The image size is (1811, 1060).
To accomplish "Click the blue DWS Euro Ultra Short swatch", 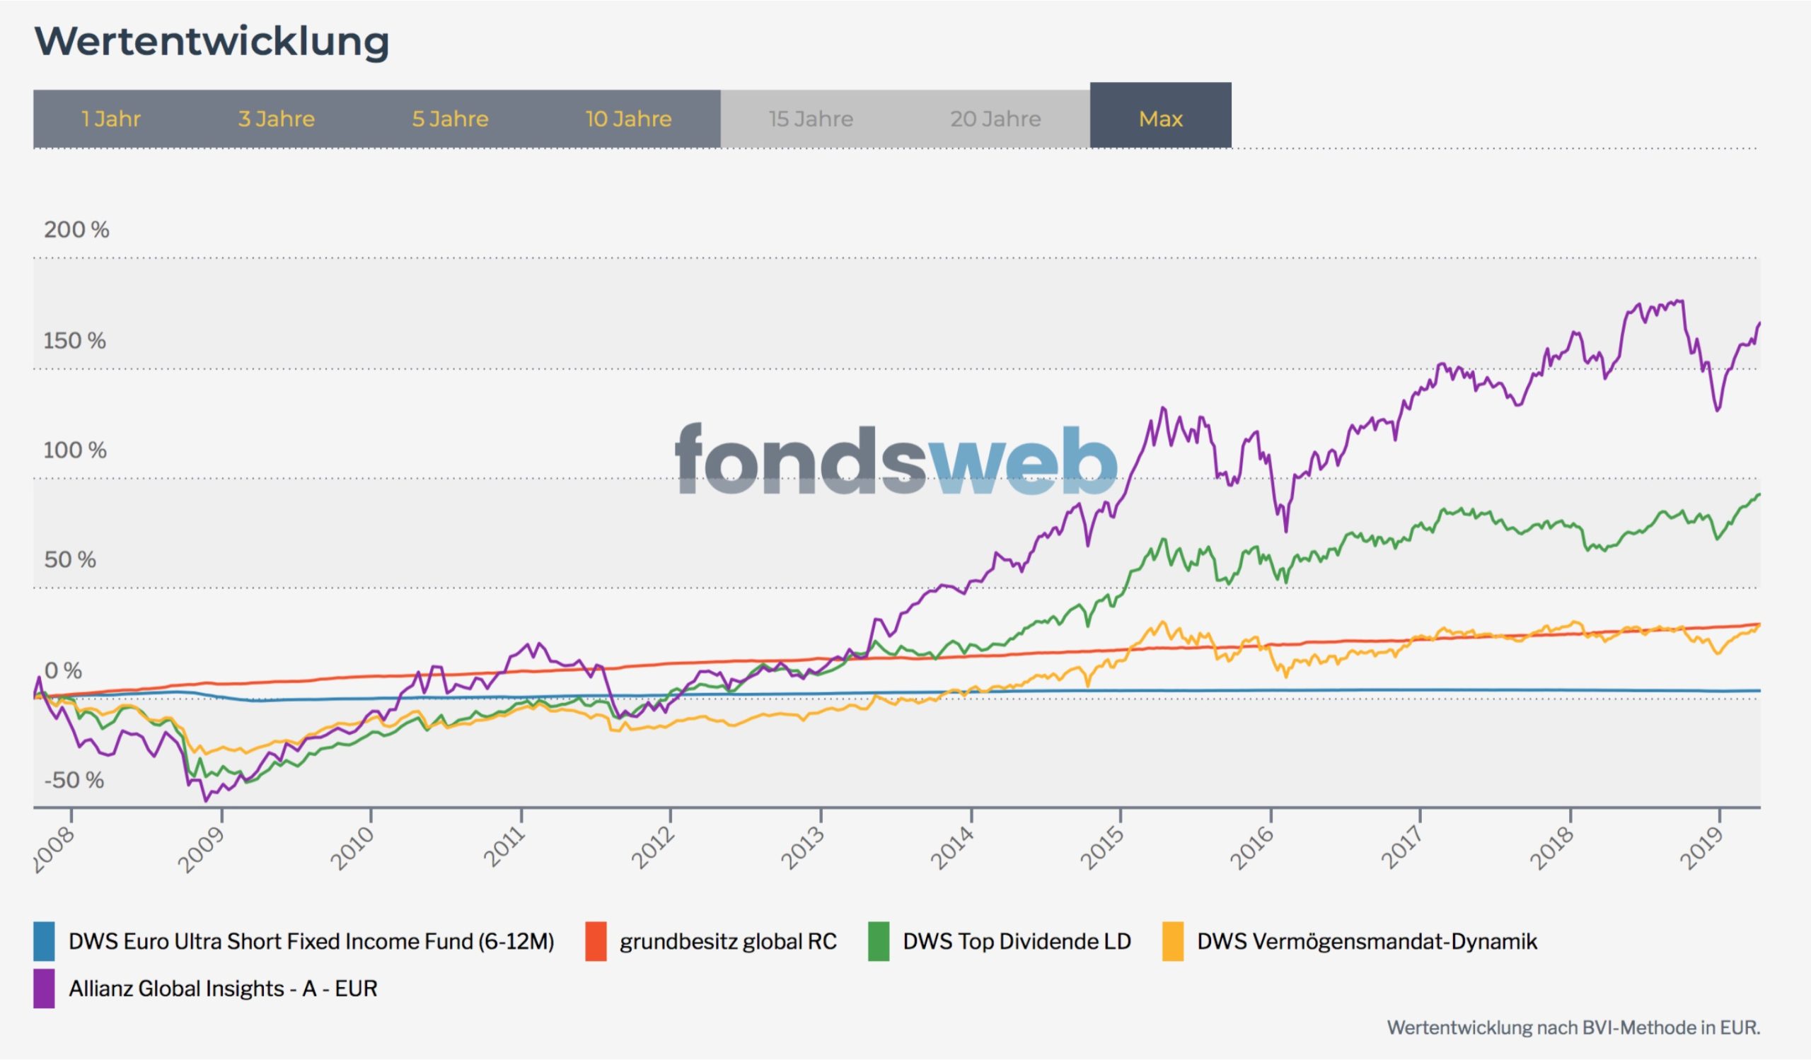I will pyautogui.click(x=44, y=941).
